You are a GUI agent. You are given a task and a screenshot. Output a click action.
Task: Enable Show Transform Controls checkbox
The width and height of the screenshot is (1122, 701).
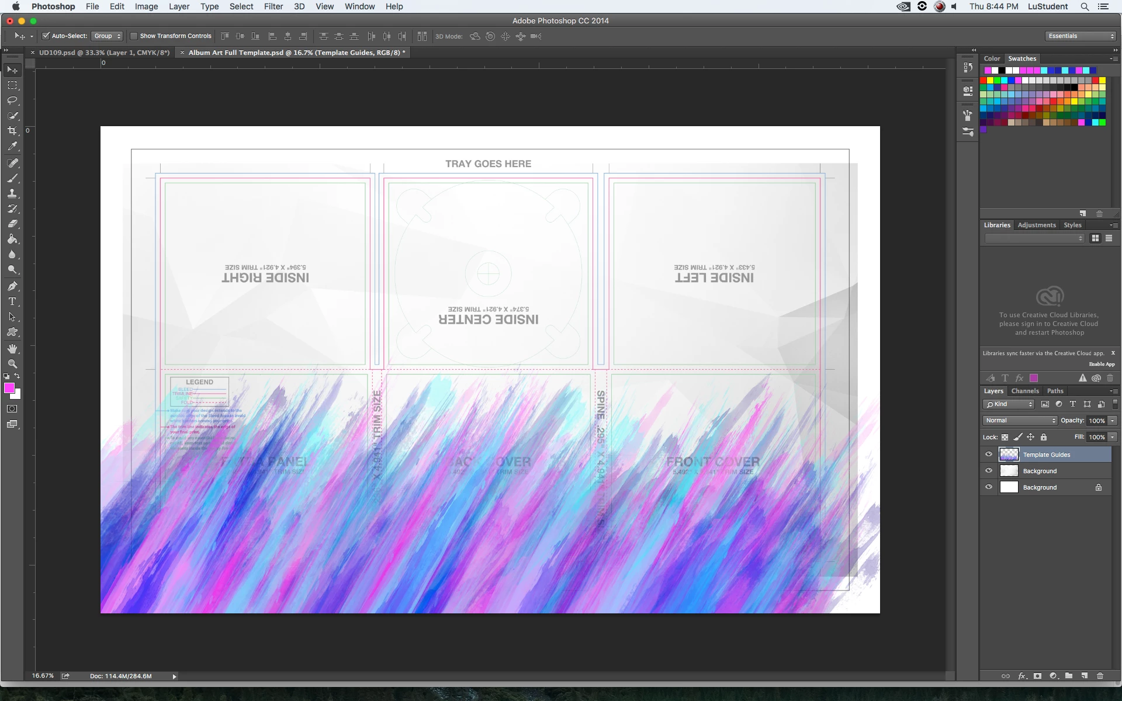pos(134,36)
